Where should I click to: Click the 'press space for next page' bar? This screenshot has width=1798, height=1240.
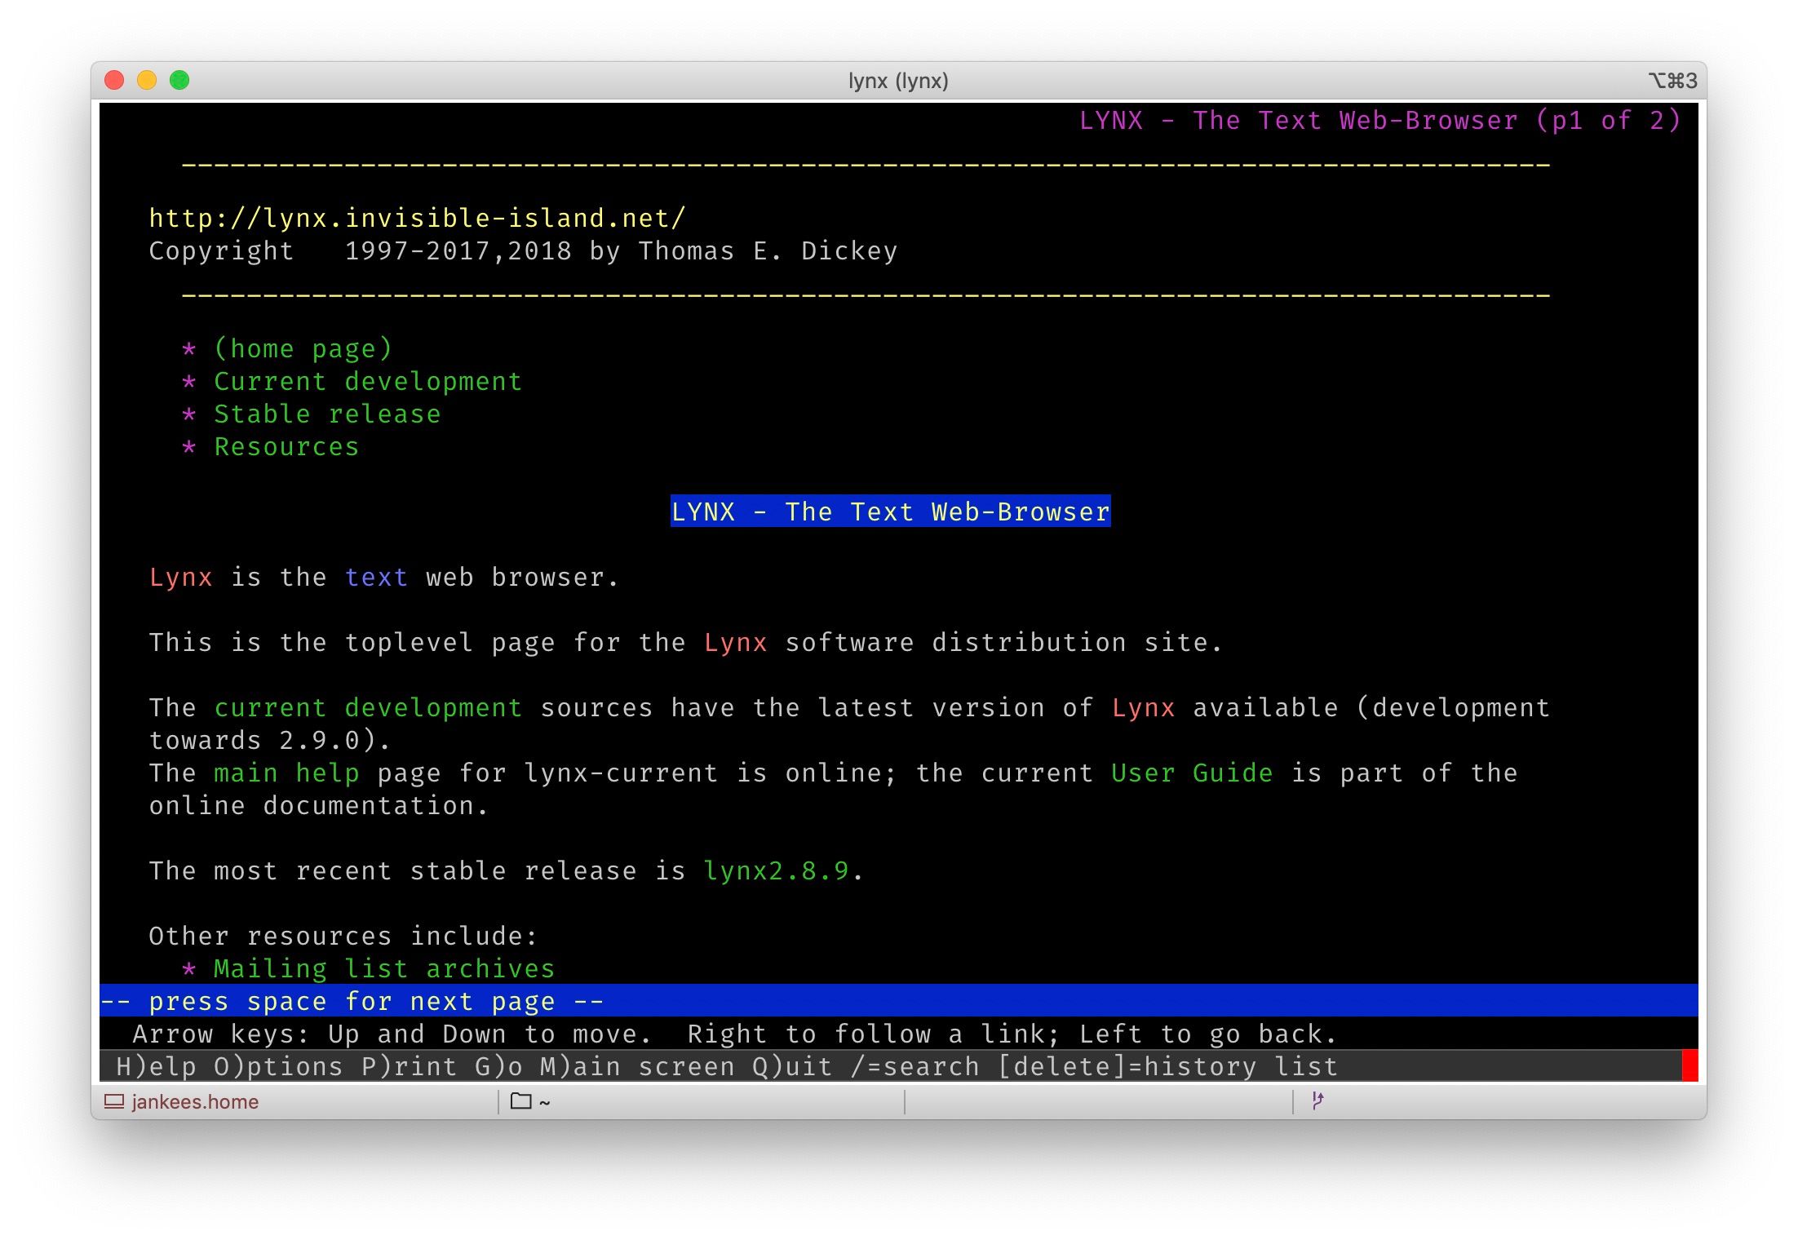[898, 1001]
